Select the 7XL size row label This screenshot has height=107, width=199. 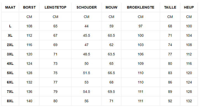10,92
